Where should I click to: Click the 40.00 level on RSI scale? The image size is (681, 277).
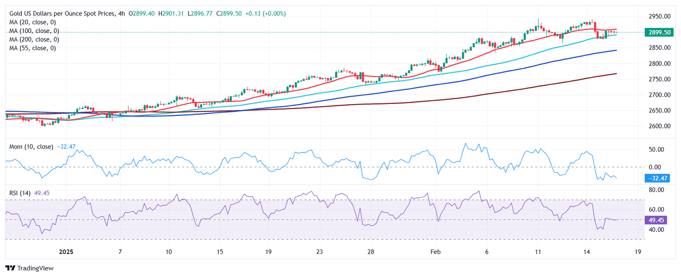tap(658, 230)
